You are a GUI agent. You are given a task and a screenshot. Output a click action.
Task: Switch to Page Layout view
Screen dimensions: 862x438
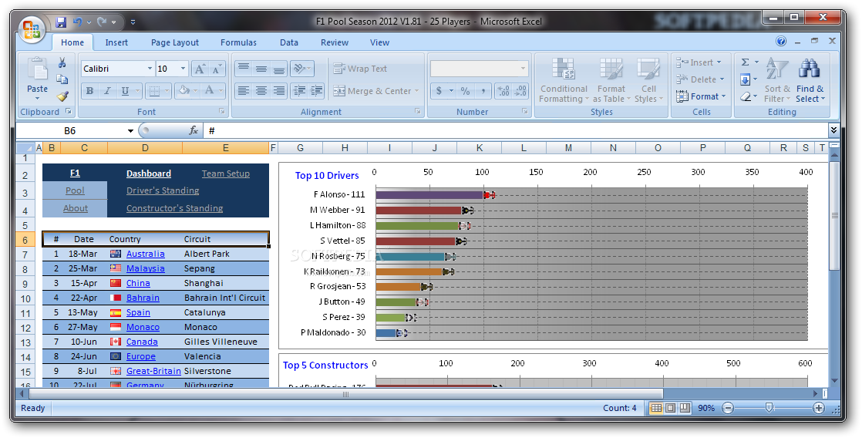(670, 408)
